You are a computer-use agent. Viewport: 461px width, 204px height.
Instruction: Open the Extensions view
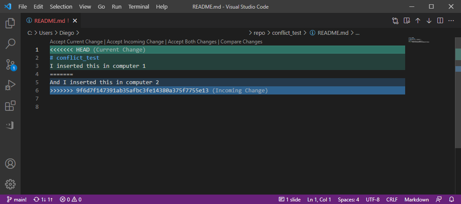coord(10,106)
